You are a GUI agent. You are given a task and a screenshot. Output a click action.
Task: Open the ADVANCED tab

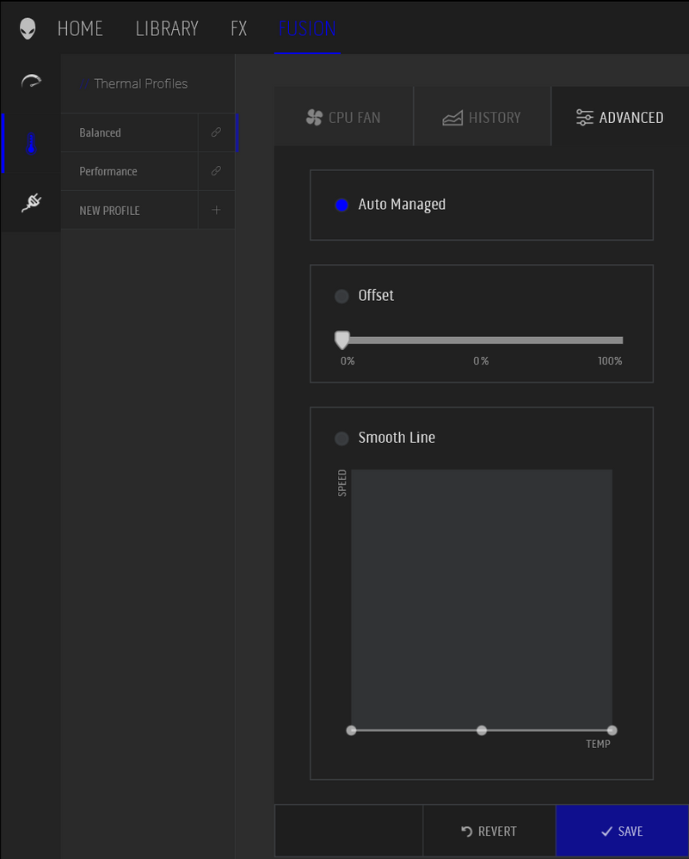click(619, 118)
